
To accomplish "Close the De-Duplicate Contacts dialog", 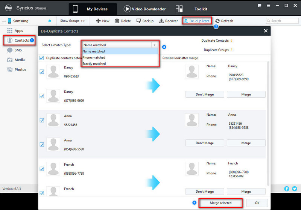I will click(x=266, y=31).
